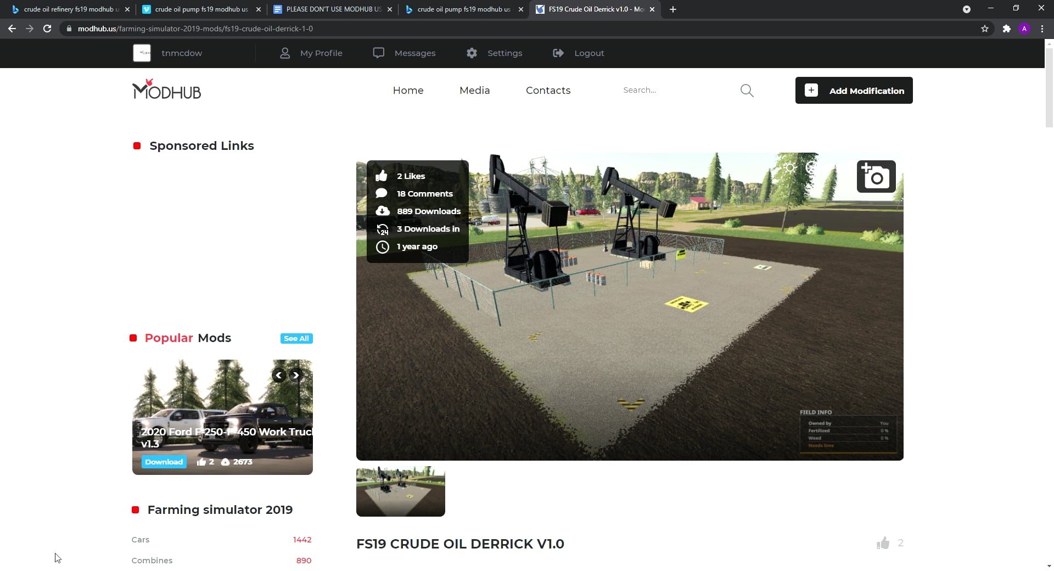The height and width of the screenshot is (571, 1054).
Task: Show previous popular mod arrow
Action: 279,376
